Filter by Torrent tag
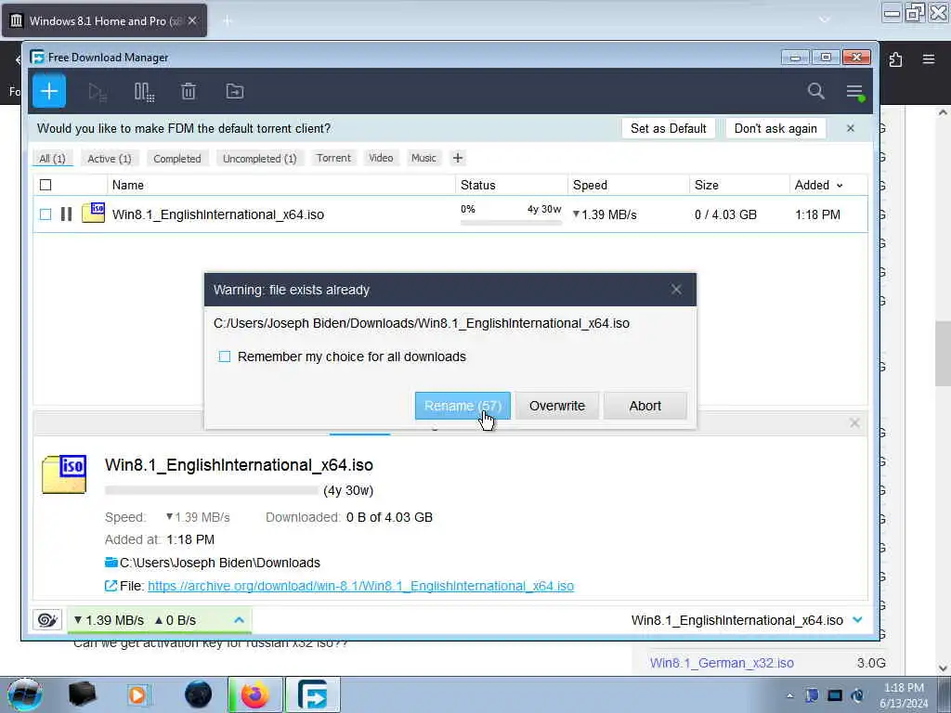The height and width of the screenshot is (713, 951). point(333,158)
